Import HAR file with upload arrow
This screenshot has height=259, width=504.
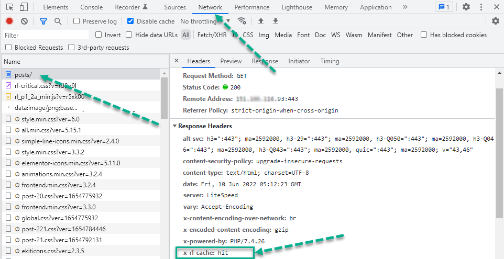click(261, 21)
